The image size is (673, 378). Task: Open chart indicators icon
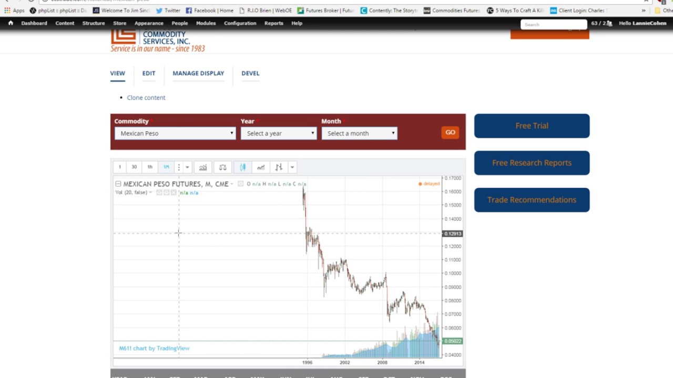point(203,167)
